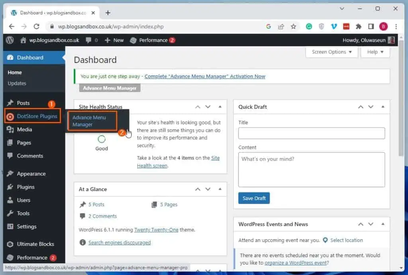Click the Share this page icon

281,27
